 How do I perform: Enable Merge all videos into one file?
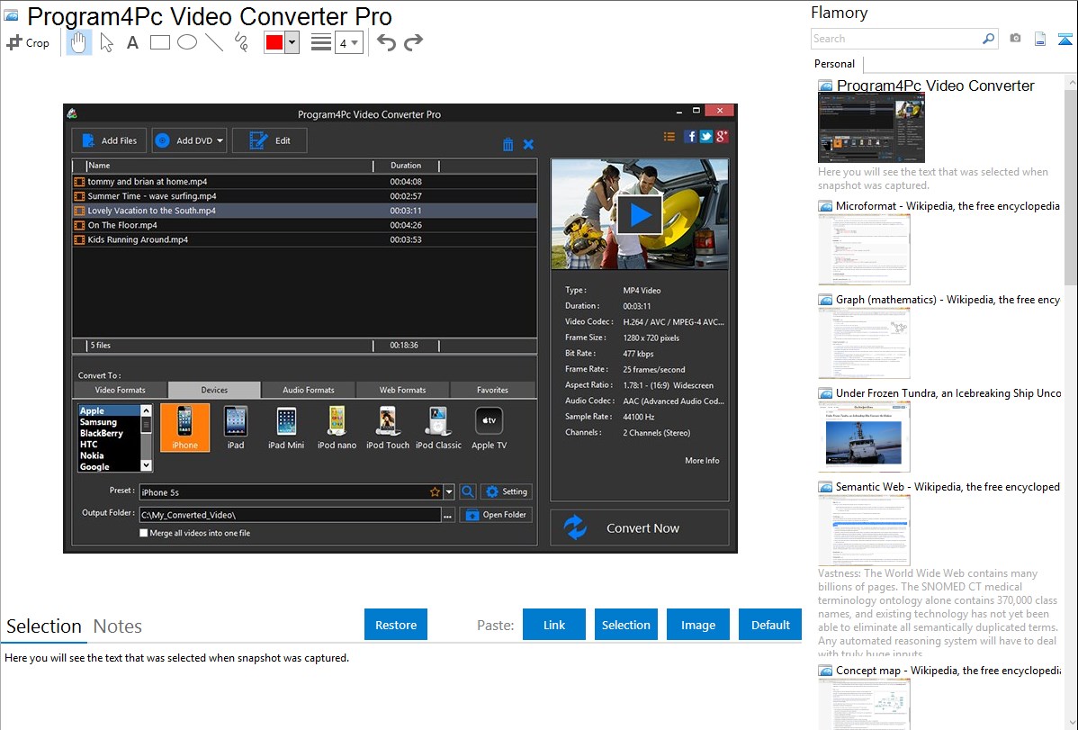(x=144, y=533)
